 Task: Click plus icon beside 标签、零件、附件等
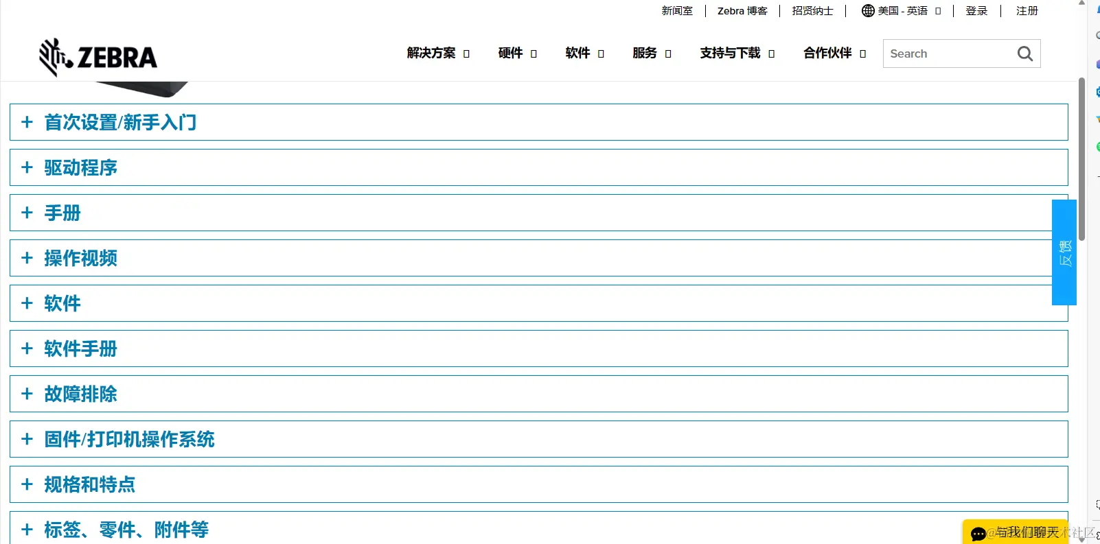tap(27, 530)
